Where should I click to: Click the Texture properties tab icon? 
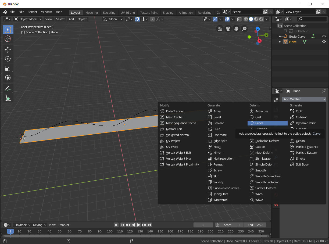276,205
